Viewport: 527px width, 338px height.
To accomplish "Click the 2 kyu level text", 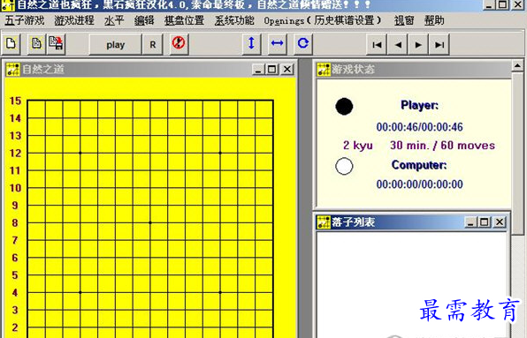I will tap(358, 146).
